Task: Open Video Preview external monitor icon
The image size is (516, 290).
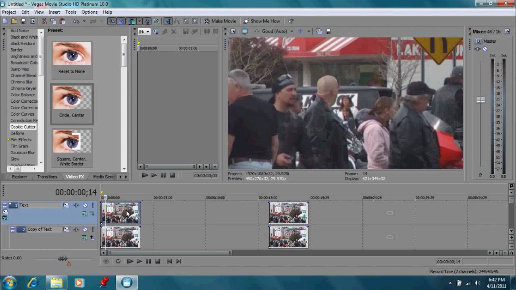Action: pyautogui.click(x=245, y=31)
